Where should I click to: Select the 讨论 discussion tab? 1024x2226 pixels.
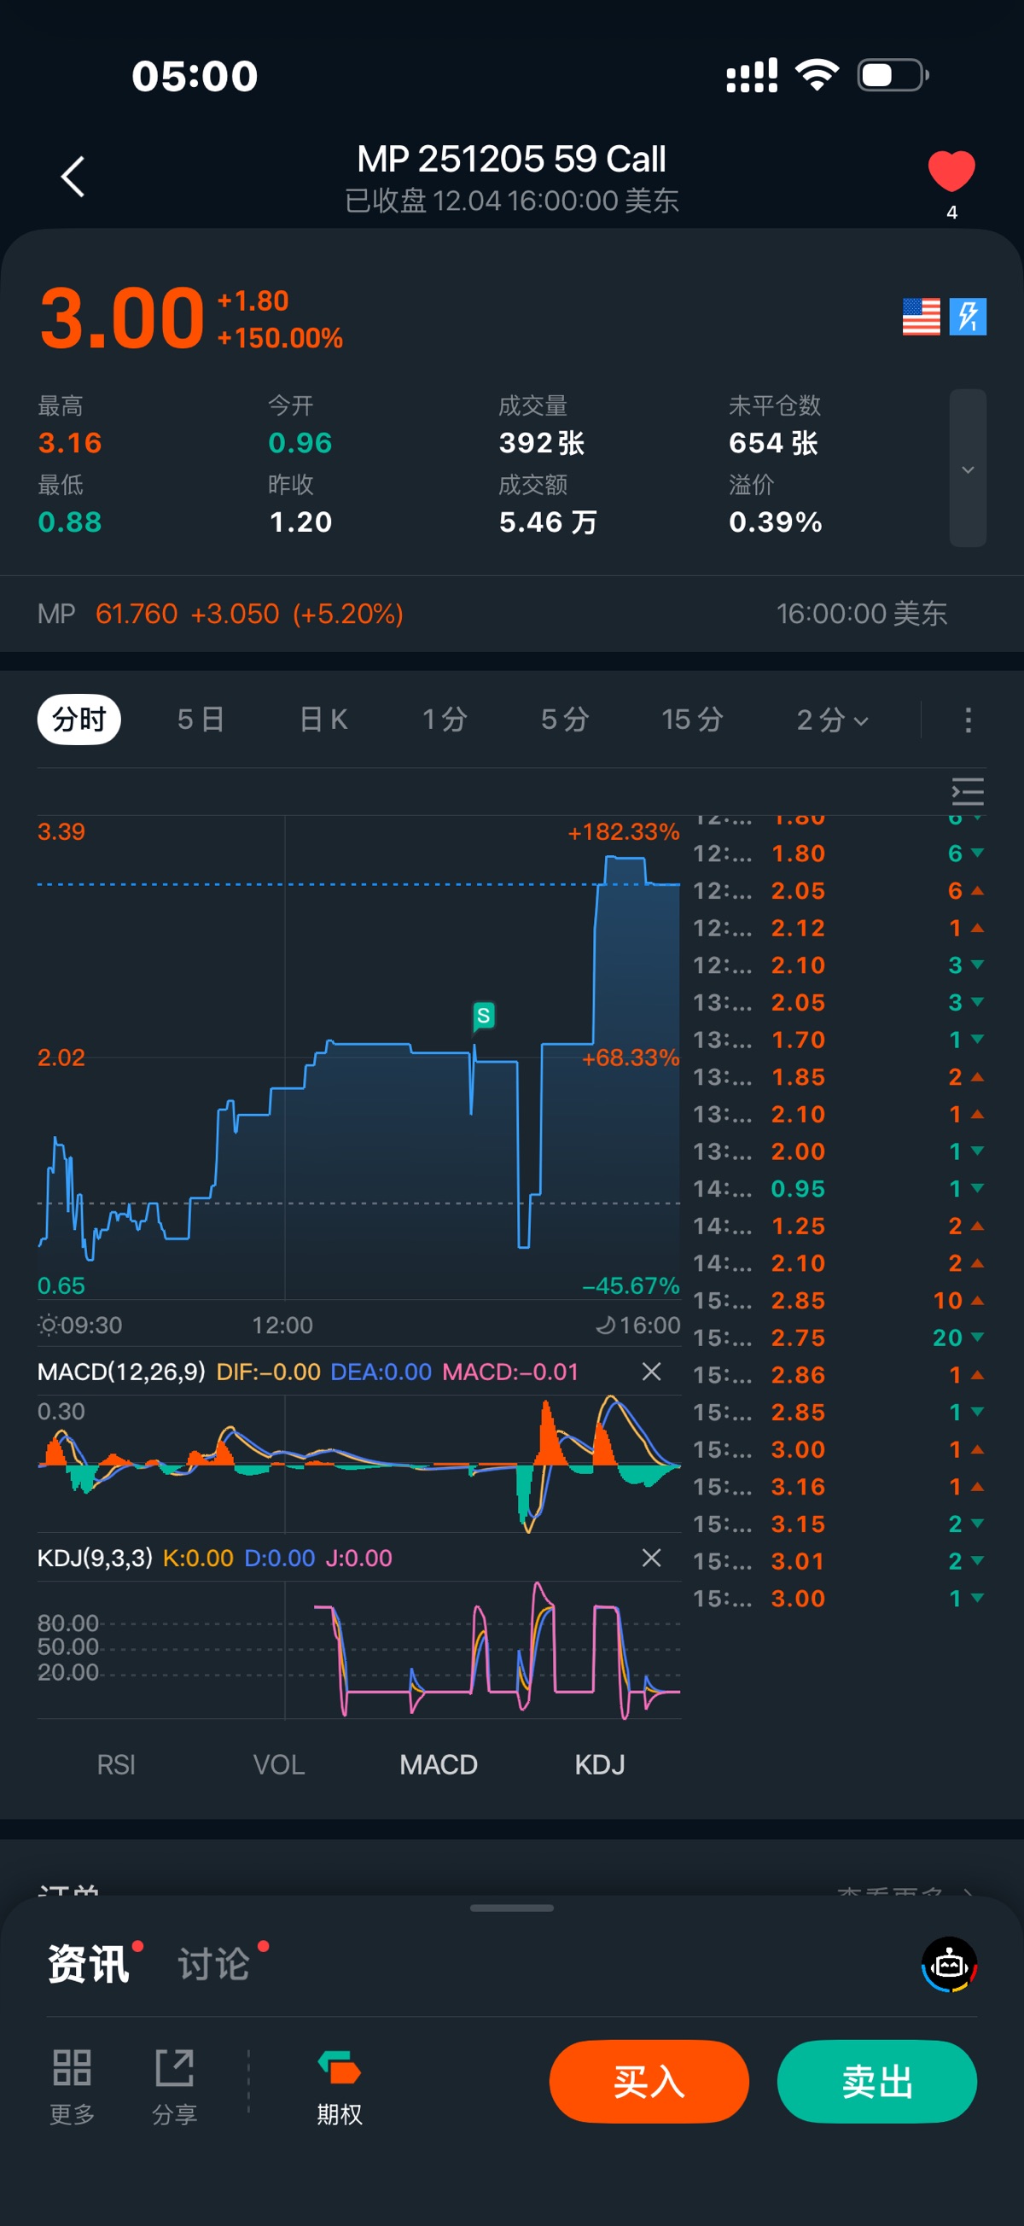click(213, 1964)
